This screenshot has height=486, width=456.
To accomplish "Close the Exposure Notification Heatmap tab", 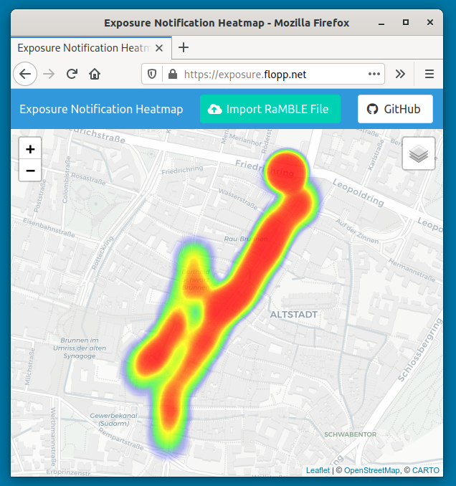I will click(x=159, y=48).
